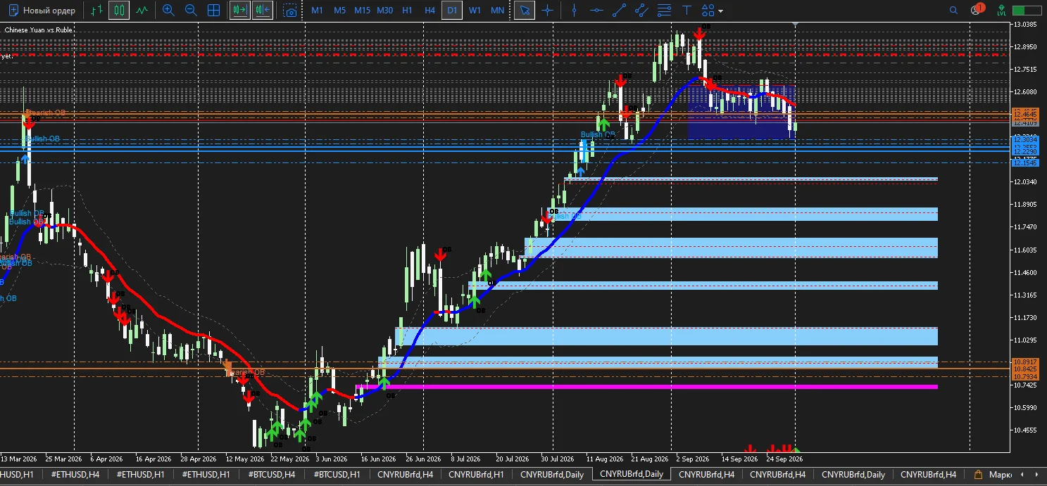1047x486 pixels.
Task: Select the horizontal line drawing tool
Action: coord(597,11)
